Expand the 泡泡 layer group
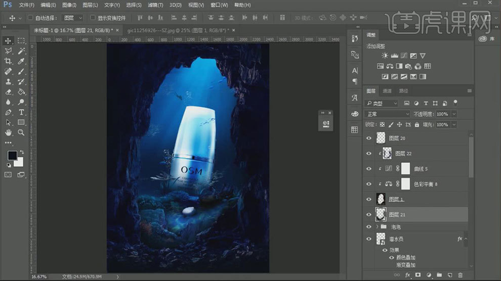Image resolution: width=501 pixels, height=281 pixels. click(377, 227)
